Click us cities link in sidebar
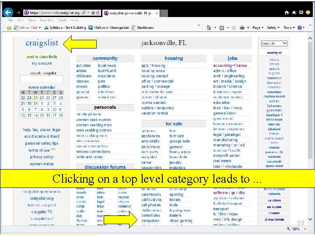This screenshot has height=236, width=315. pyautogui.click(x=274, y=201)
